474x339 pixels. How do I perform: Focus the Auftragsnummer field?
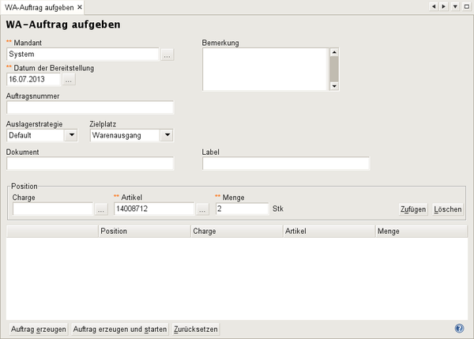point(90,107)
